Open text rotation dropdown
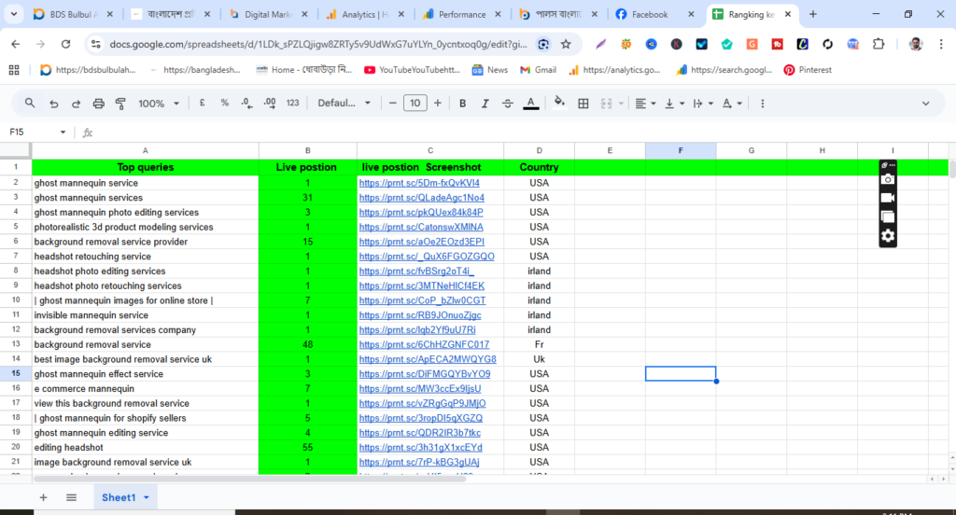This screenshot has width=956, height=515. click(732, 104)
